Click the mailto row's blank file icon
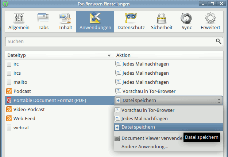 click(x=9, y=82)
